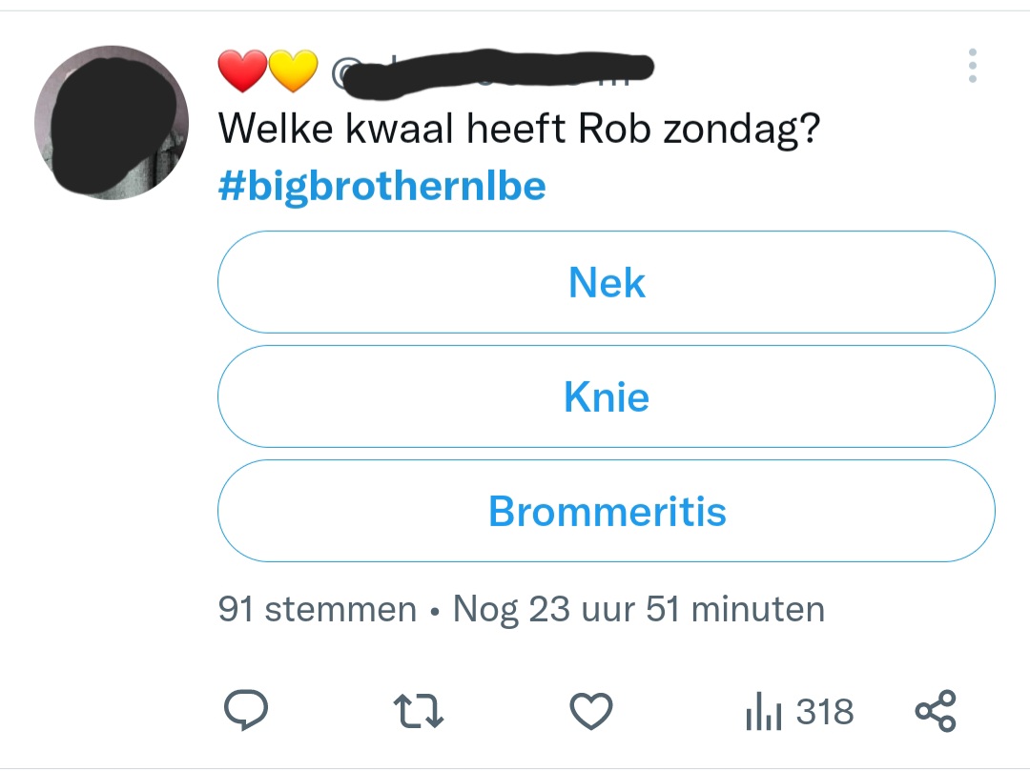Share the tweet via share icon

coord(937,711)
